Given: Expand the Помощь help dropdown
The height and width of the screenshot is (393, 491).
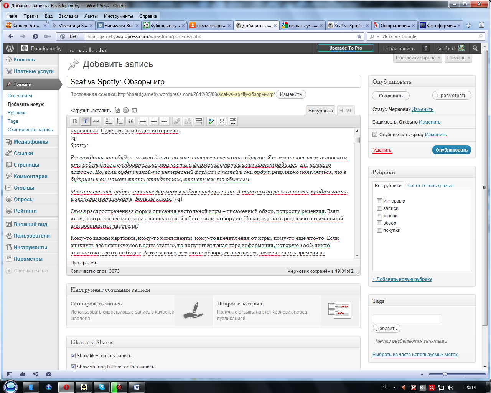Looking at the screenshot, I should click(458, 58).
